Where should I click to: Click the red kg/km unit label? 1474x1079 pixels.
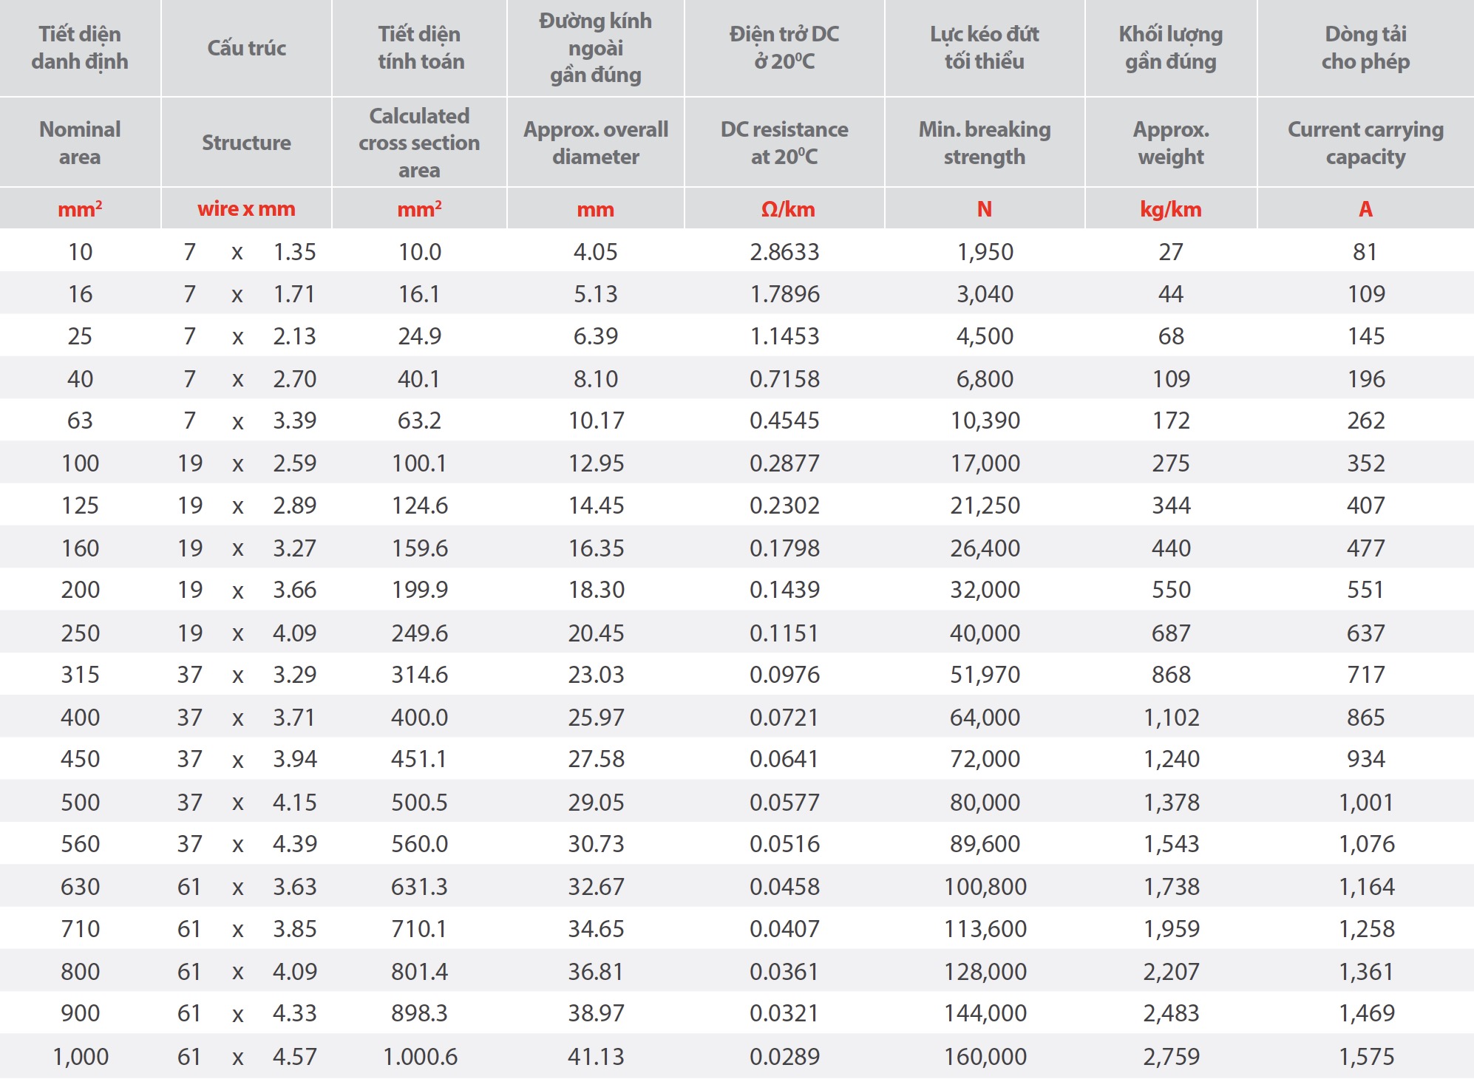pyautogui.click(x=1171, y=209)
